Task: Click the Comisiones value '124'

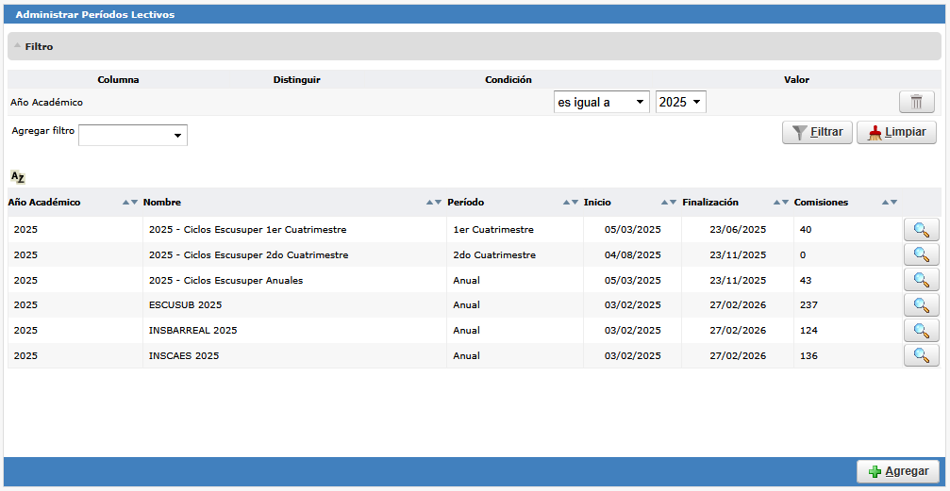Action: (x=808, y=331)
